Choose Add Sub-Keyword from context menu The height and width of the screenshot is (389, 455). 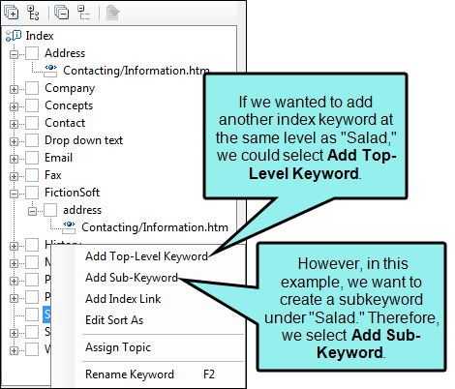(132, 278)
